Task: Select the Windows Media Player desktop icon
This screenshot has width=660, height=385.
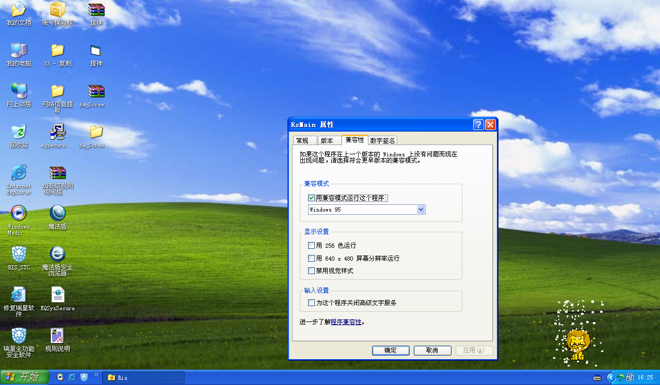Action: coord(19,220)
